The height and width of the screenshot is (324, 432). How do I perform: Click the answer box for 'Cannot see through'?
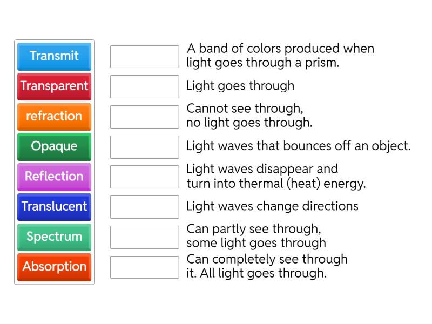(144, 116)
